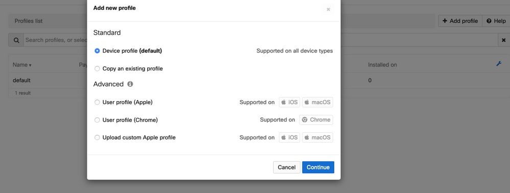The image size is (510, 193).
Task: Click the iOS badge for Upload custom Apple profile
Action: (x=289, y=137)
